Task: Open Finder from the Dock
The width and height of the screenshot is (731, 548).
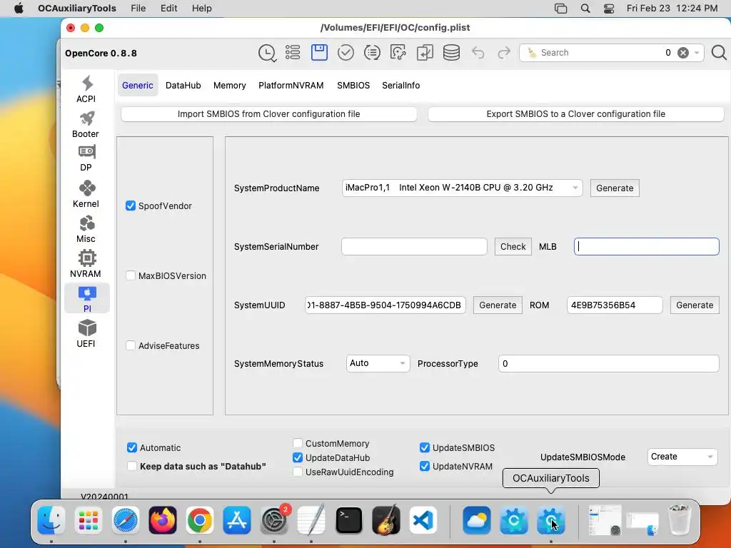Action: (51, 520)
